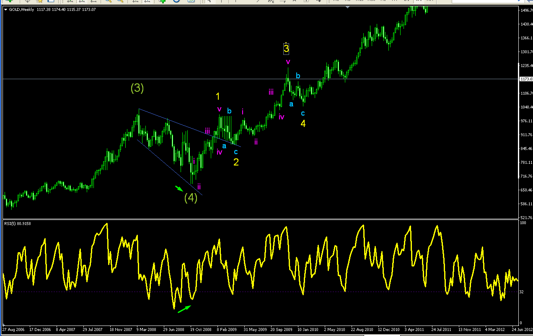Viewport: 533px width, 336px height.
Task: Select the green (4) wave label
Action: tap(191, 197)
